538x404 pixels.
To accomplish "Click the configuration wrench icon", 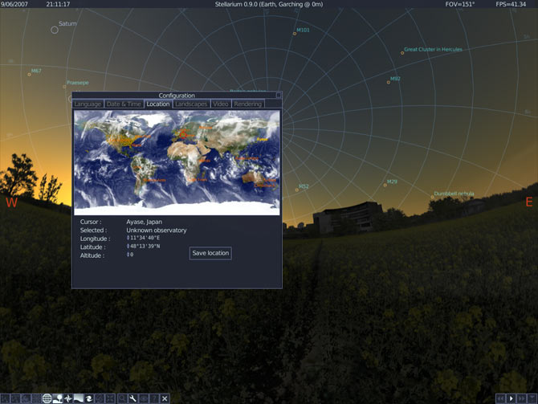I will pyautogui.click(x=132, y=398).
